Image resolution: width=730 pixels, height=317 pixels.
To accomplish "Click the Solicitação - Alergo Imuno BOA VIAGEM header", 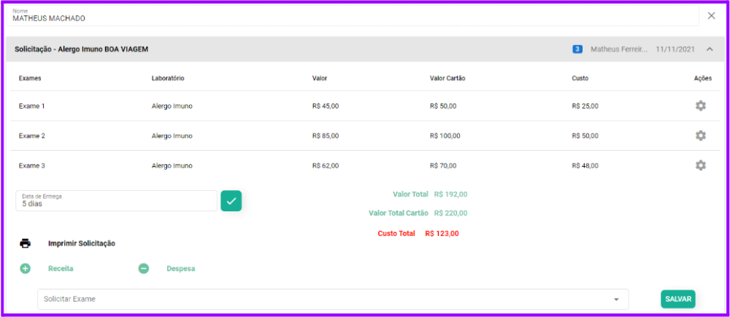I will [82, 50].
